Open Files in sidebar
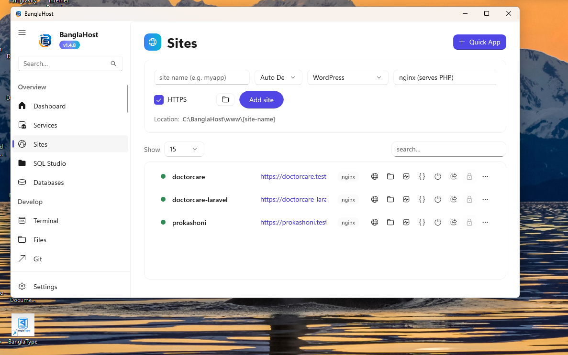This screenshot has height=355, width=568. (70, 240)
